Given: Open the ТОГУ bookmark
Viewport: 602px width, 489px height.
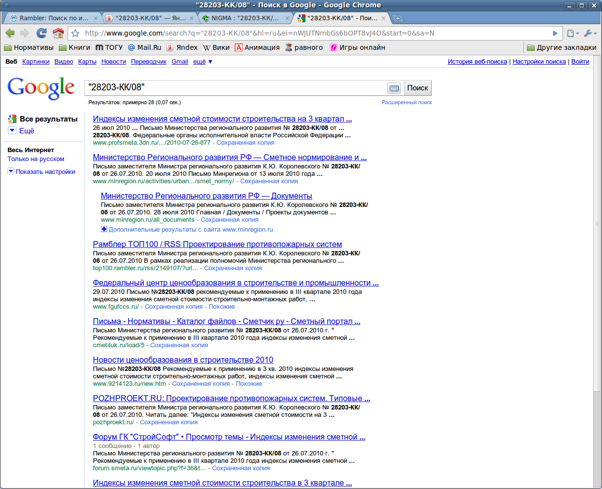Looking at the screenshot, I should pos(109,47).
